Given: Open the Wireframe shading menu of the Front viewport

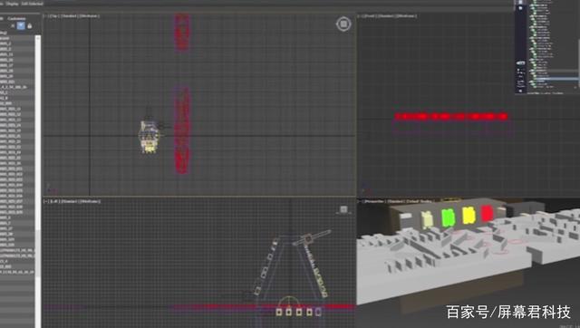Looking at the screenshot, I should [406, 16].
